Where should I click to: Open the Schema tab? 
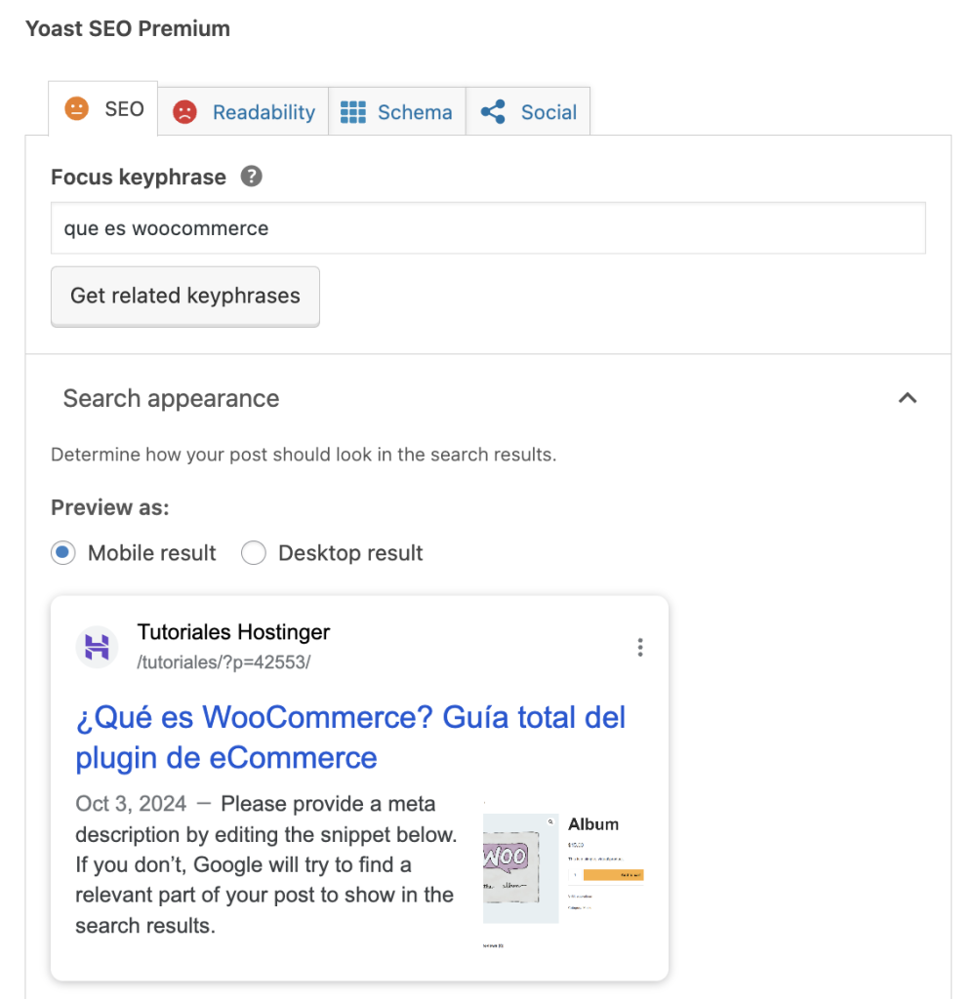(x=416, y=111)
